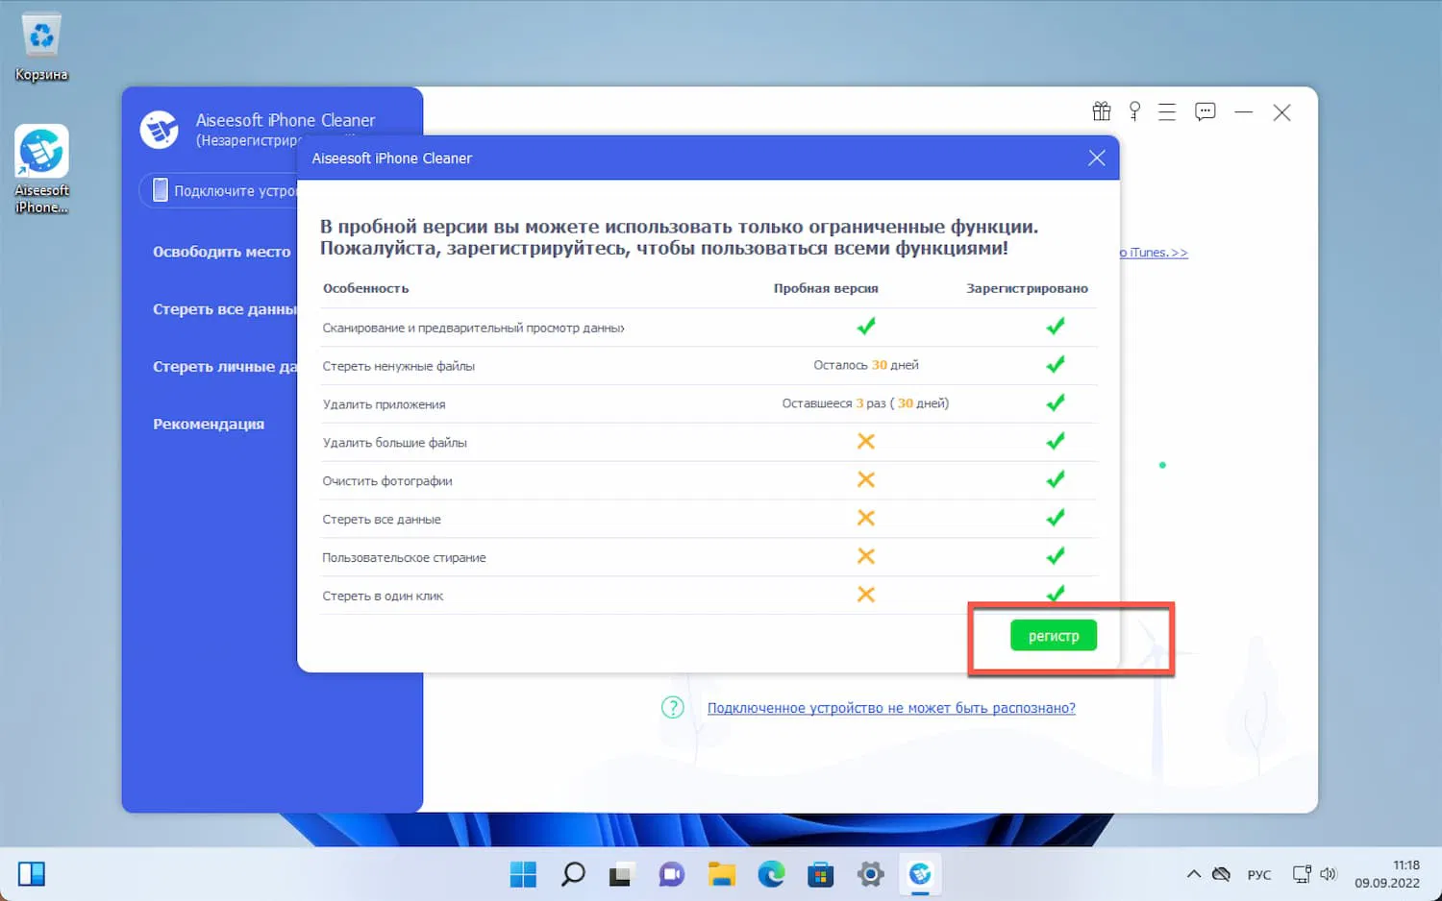Select «Стереть личные данные» sidebar item
1442x901 pixels.
pyautogui.click(x=225, y=367)
